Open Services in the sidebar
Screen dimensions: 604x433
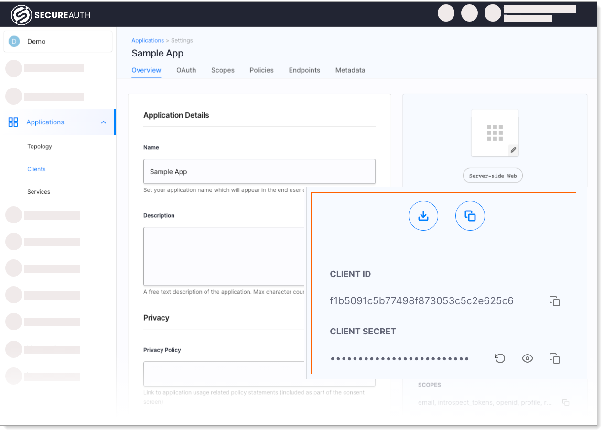coord(39,191)
